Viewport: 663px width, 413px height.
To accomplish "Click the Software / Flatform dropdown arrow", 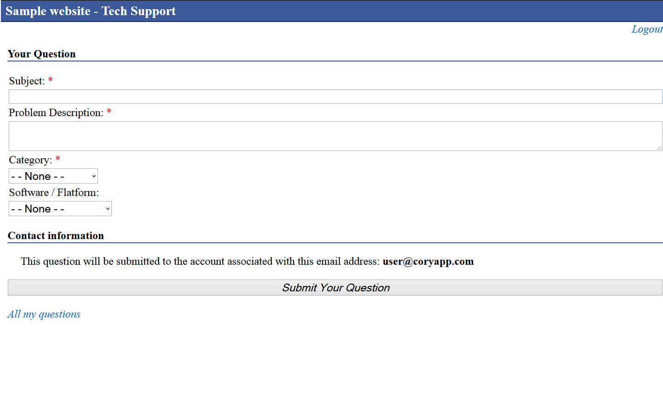I will 107,208.
